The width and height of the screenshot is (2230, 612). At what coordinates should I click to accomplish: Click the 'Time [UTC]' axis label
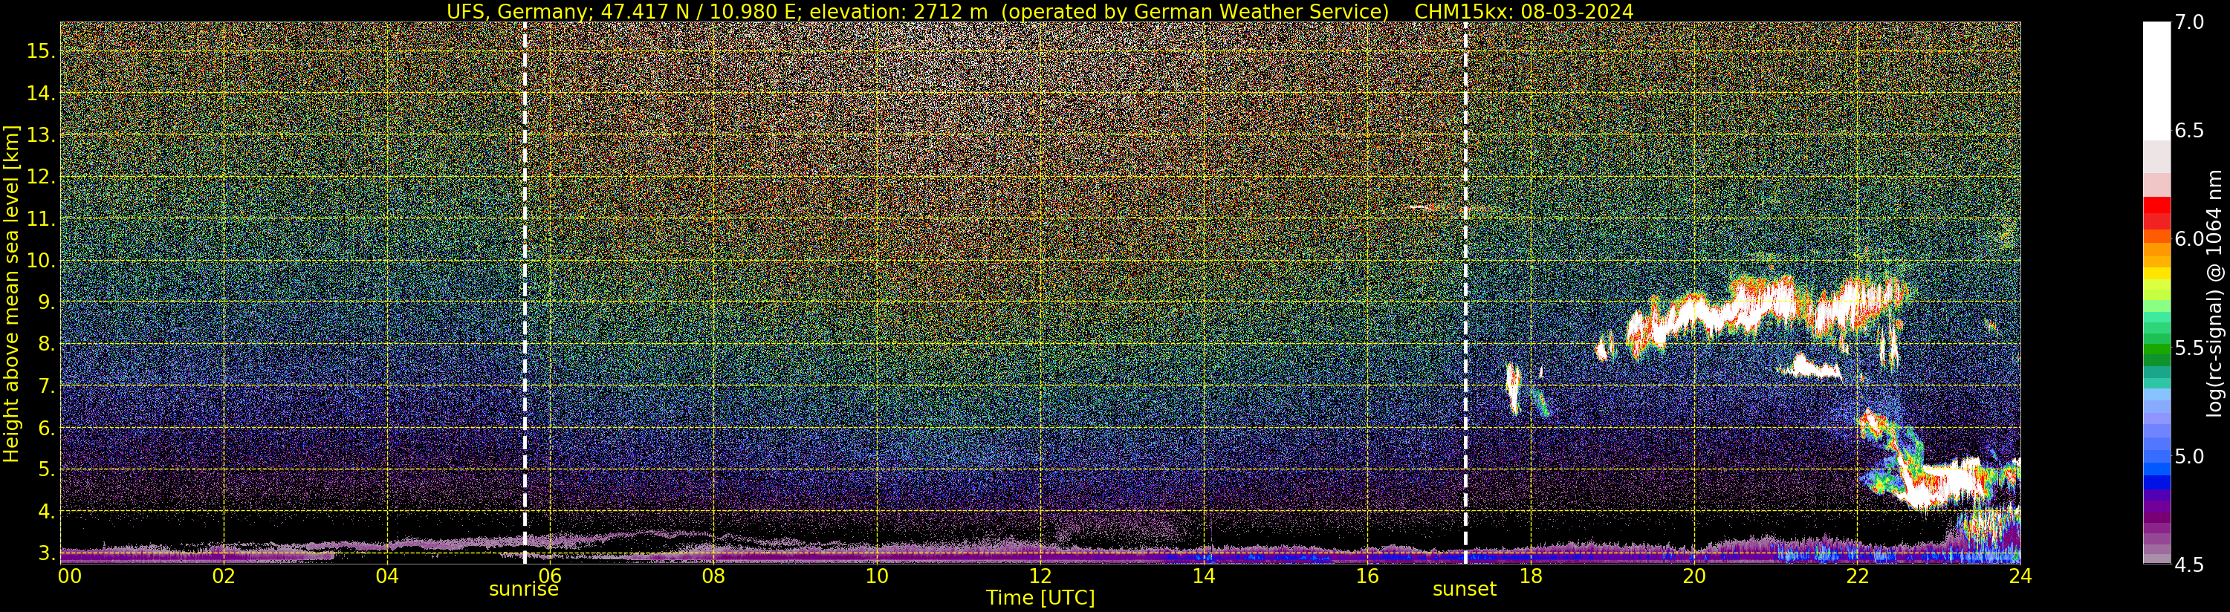point(1040,598)
